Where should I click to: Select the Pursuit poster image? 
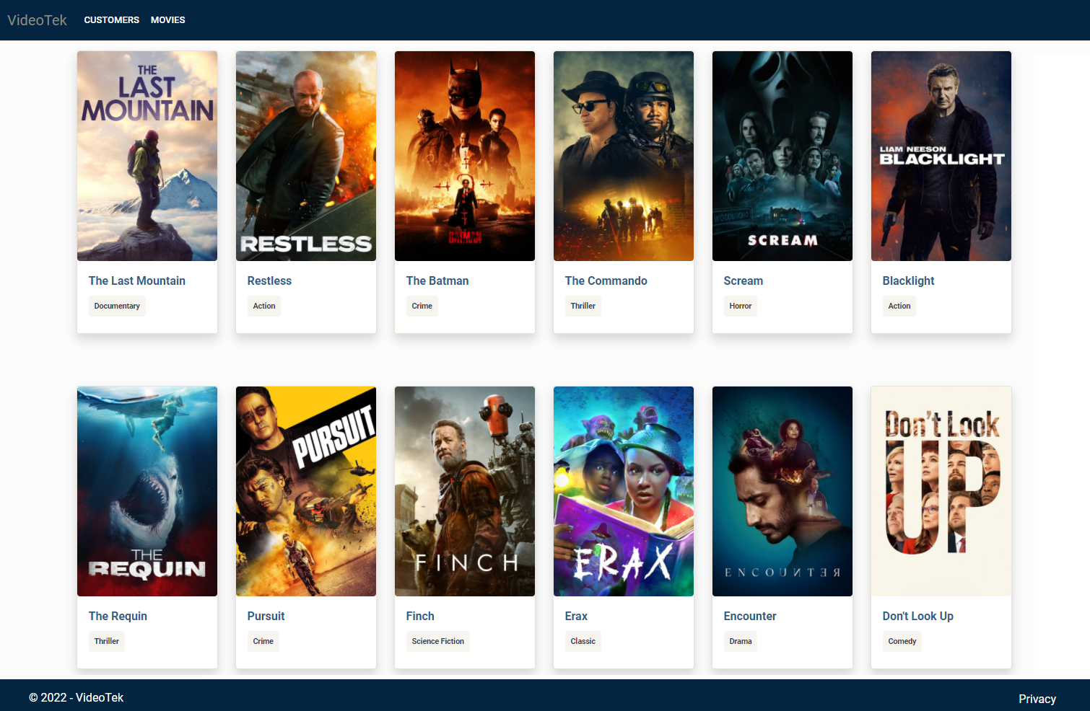306,491
